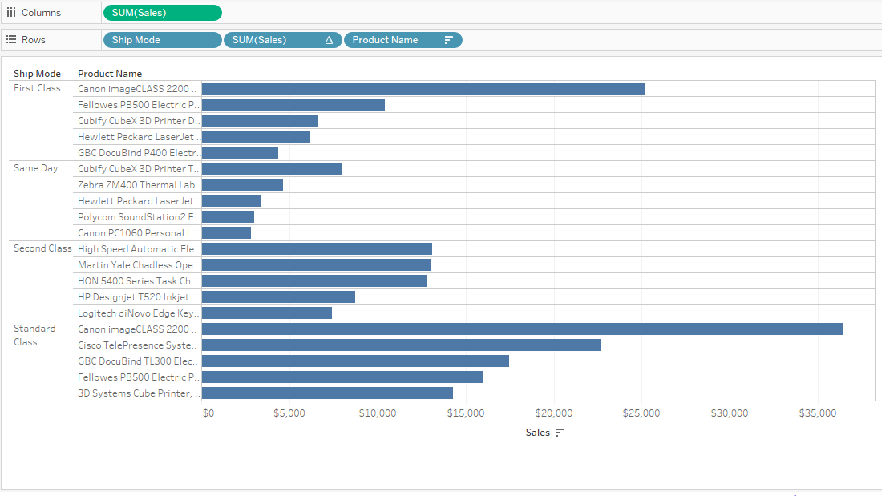Click the Rows shelf icon
The width and height of the screenshot is (882, 496).
pos(11,39)
